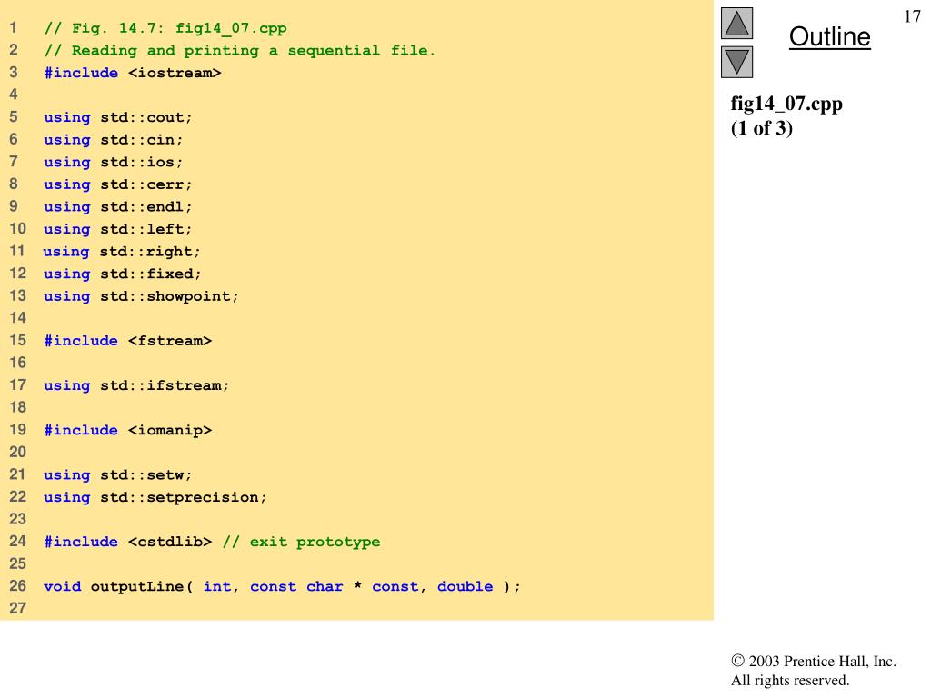Click the '#include <cstdlib>' directive
The image size is (931, 698).
pos(127,542)
